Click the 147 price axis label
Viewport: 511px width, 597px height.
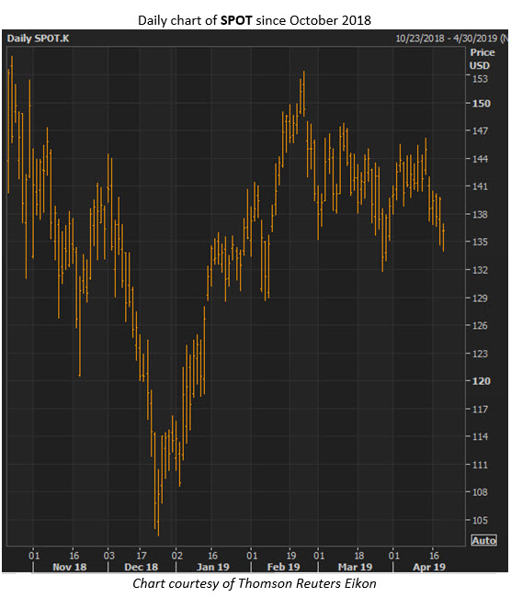click(x=480, y=131)
